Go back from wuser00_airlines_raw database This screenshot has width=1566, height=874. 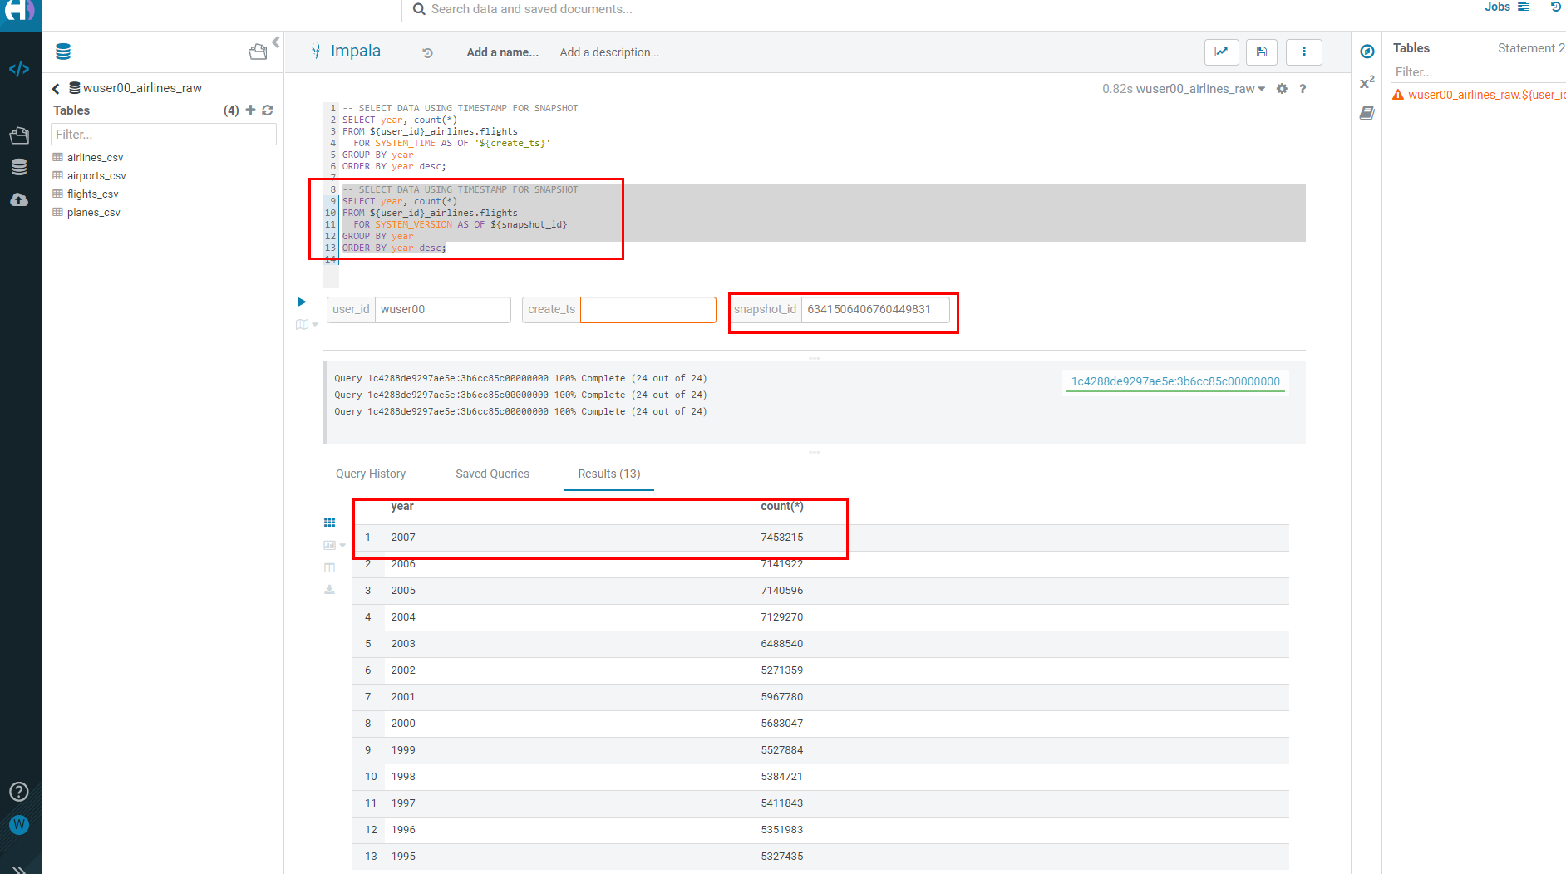[x=56, y=88]
